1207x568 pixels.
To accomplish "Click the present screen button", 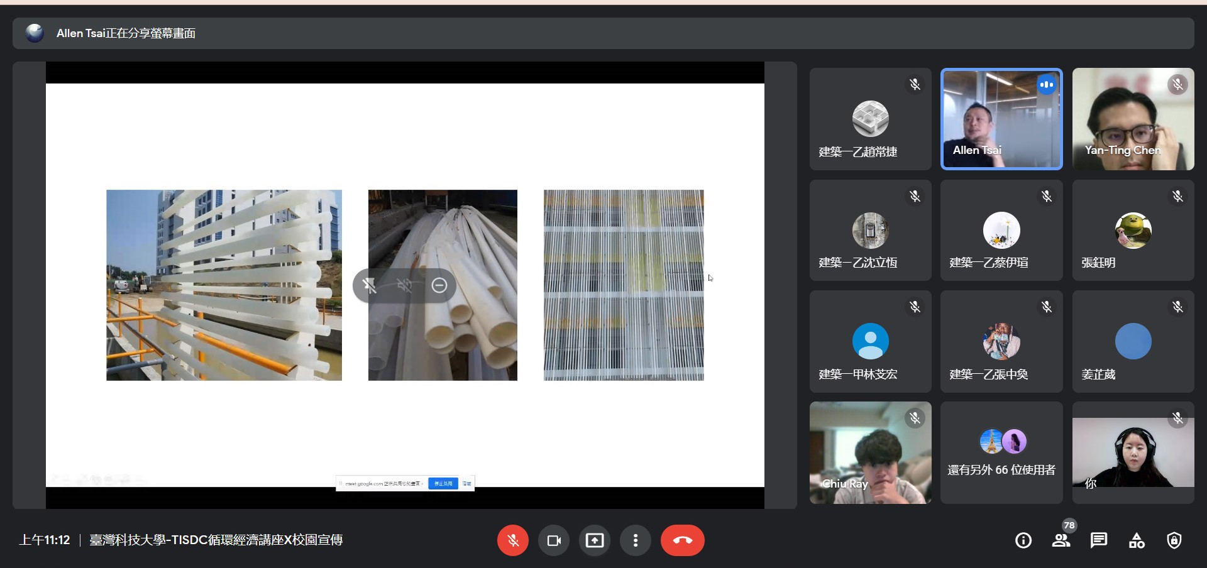I will pyautogui.click(x=595, y=540).
